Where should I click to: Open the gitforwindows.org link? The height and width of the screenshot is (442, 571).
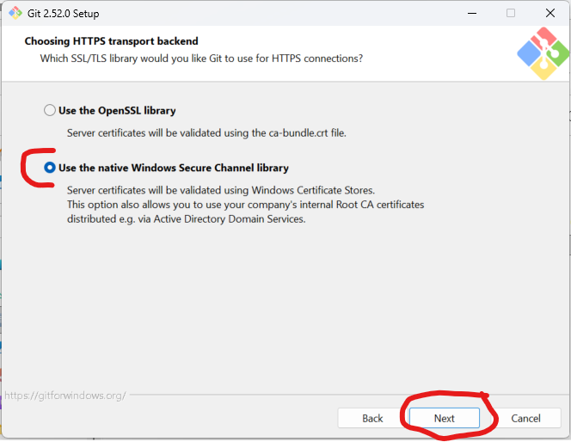click(65, 396)
